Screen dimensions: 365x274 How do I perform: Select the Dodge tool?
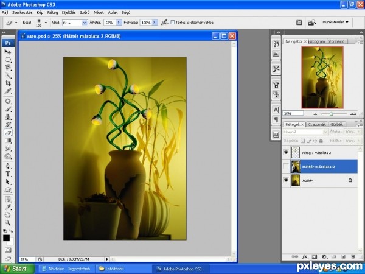(x=8, y=156)
